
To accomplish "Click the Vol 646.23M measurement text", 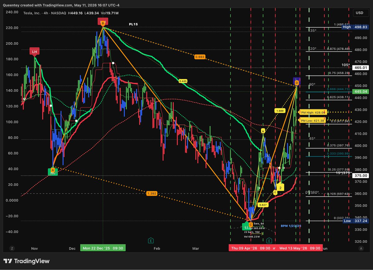I will point(252,237).
